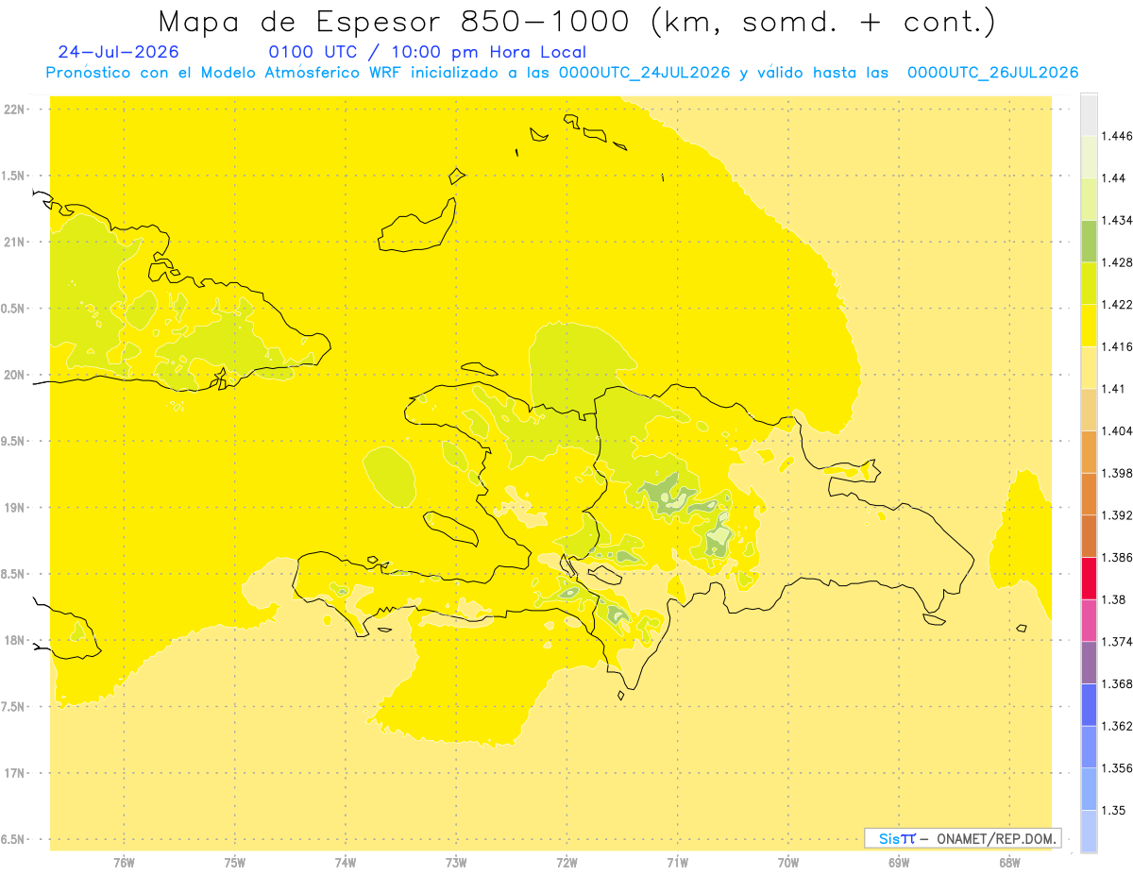Click the 18N latitude label
This screenshot has width=1133, height=875.
coord(14,640)
